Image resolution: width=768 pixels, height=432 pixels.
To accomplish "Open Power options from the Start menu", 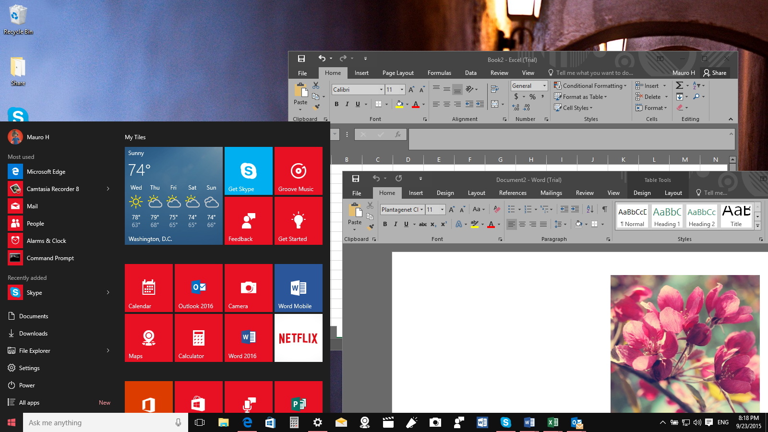I will [x=26, y=385].
